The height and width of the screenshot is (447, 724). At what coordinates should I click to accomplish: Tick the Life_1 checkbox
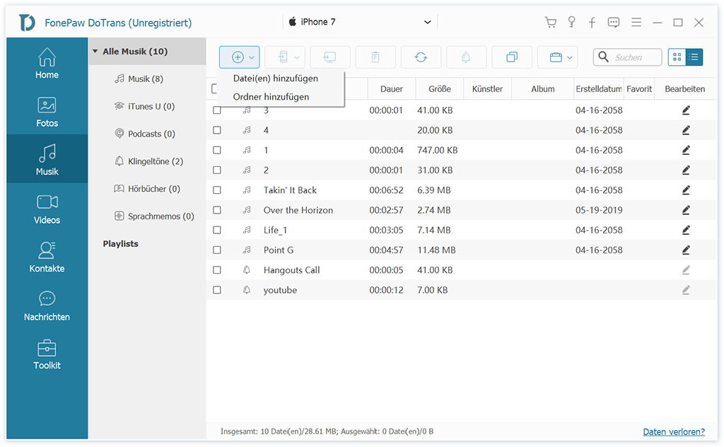click(x=217, y=230)
